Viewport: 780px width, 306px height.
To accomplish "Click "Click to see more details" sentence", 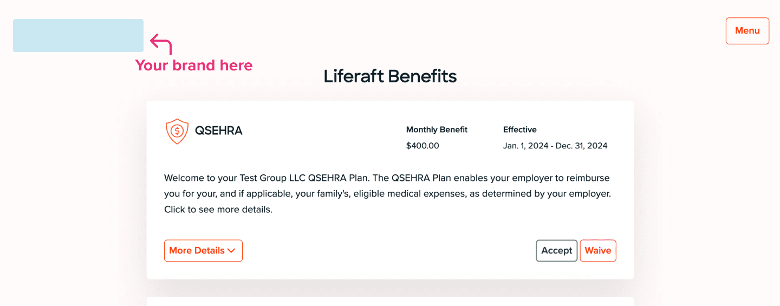I will click(218, 209).
